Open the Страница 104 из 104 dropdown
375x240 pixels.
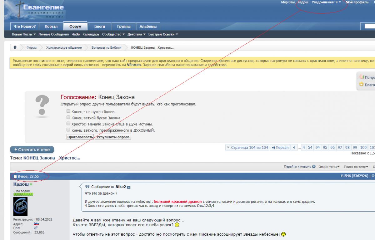click(247, 148)
